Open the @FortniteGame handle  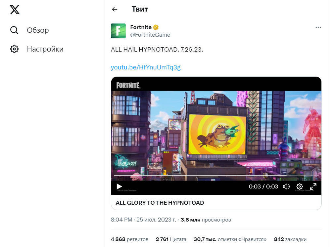pyautogui.click(x=150, y=35)
